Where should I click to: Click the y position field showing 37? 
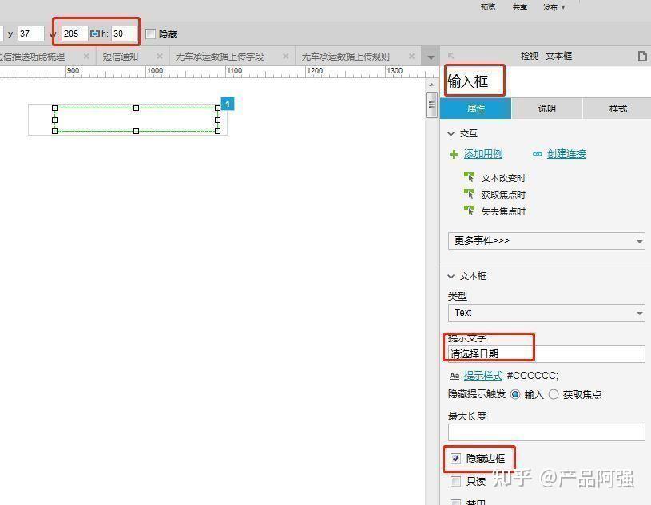coord(30,34)
